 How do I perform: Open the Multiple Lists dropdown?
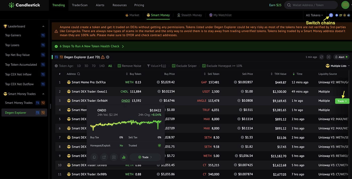tap(338, 66)
